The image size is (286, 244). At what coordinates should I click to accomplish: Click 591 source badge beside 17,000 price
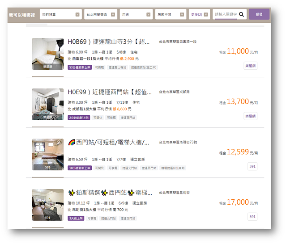click(x=252, y=217)
